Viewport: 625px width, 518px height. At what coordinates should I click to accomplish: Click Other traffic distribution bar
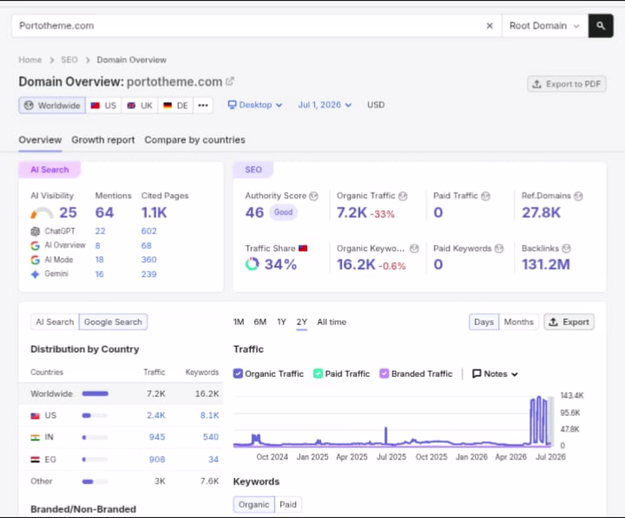(95, 481)
